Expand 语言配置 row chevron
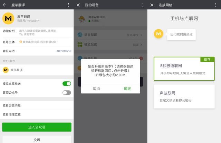This screenshot has width=221, height=143. [x=141, y=35]
